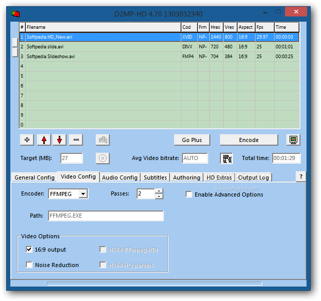Image resolution: width=321 pixels, height=301 pixels.
Task: Click the monitor preview icon button
Action: 293,140
